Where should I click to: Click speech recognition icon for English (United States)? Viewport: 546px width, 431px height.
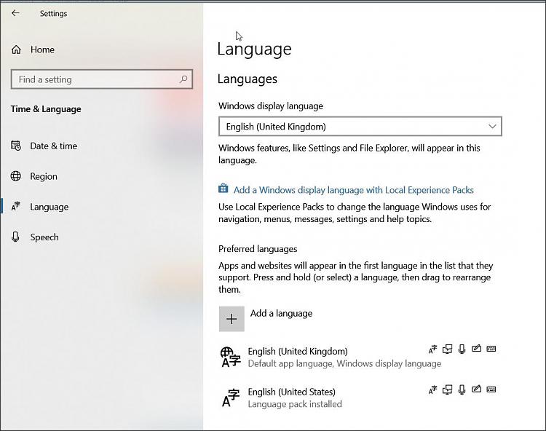tap(462, 390)
